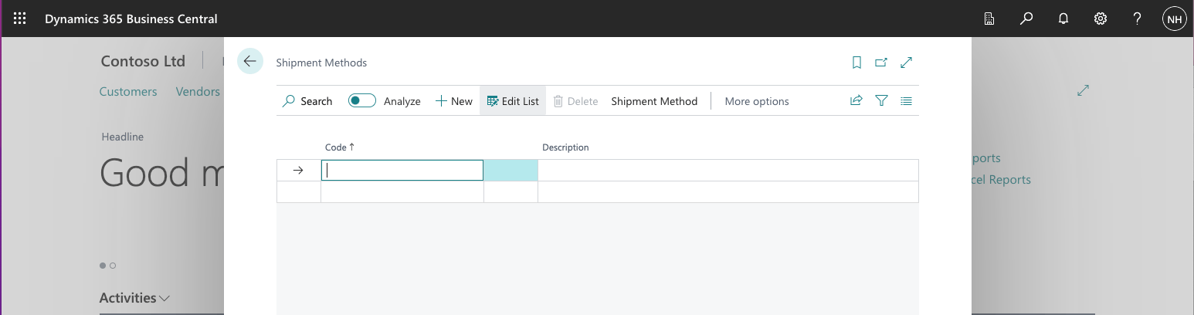
Task: Click the Share icon in the toolbar
Action: coord(856,100)
